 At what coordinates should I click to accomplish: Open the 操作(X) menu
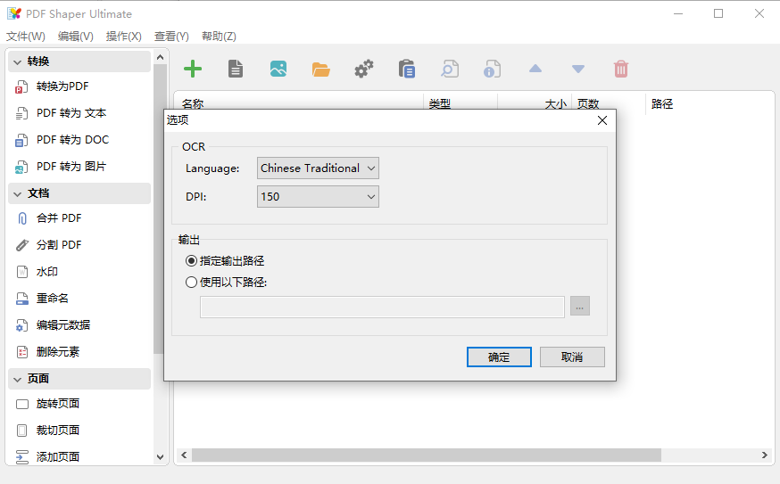(x=124, y=37)
